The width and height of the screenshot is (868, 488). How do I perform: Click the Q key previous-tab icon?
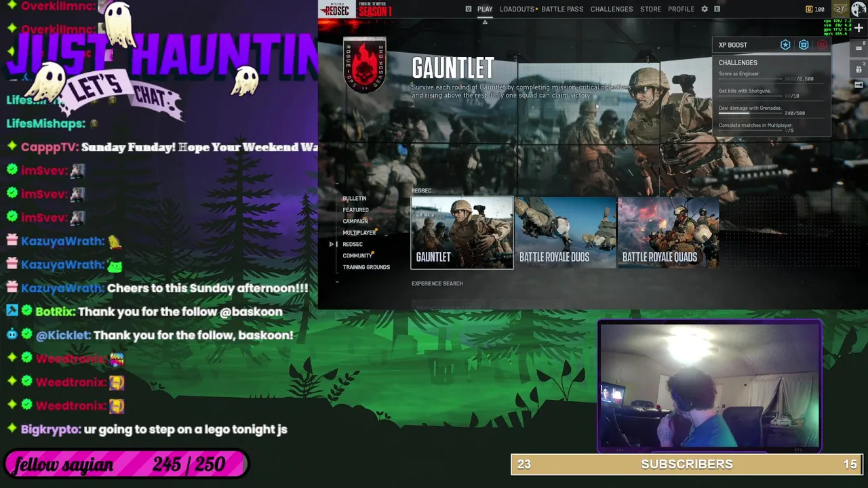tap(469, 9)
